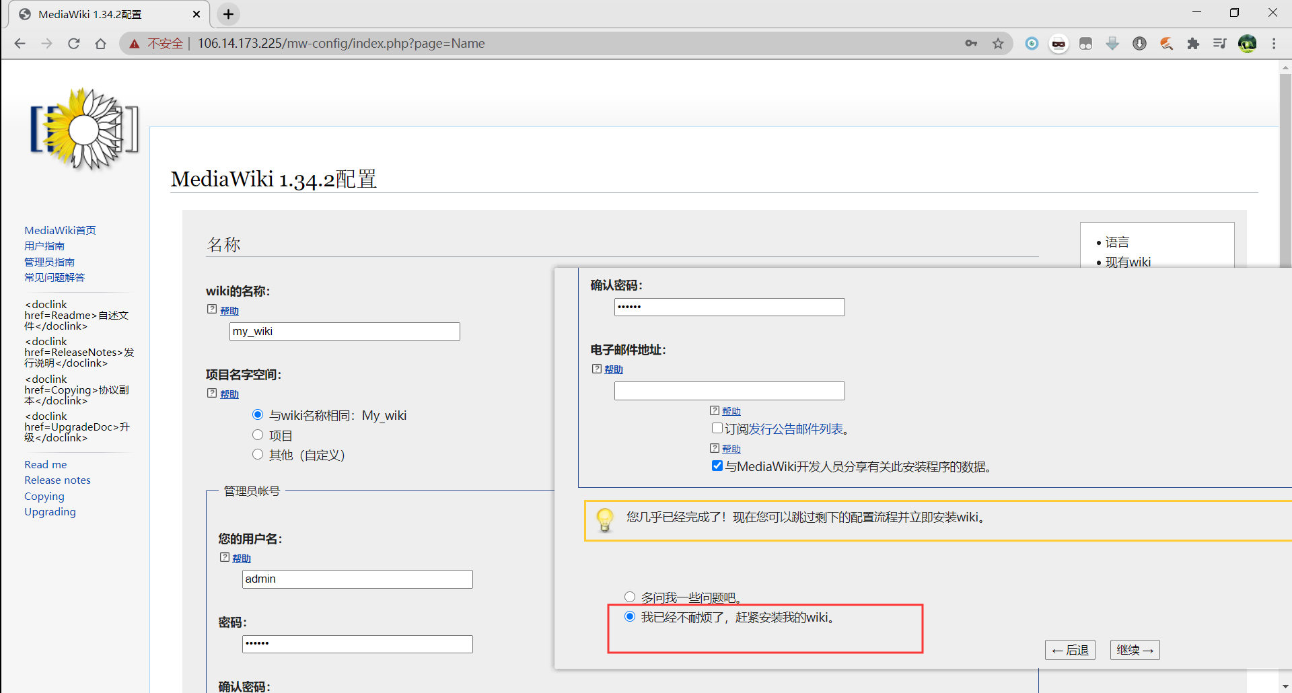The width and height of the screenshot is (1292, 693).
Task: Select 多问我一些问题吧 option
Action: [630, 597]
